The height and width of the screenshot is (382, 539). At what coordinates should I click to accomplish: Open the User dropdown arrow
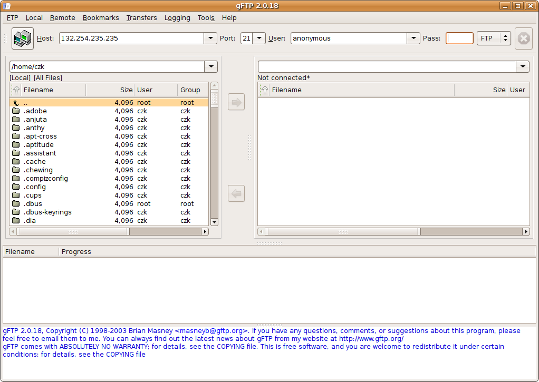coord(413,38)
